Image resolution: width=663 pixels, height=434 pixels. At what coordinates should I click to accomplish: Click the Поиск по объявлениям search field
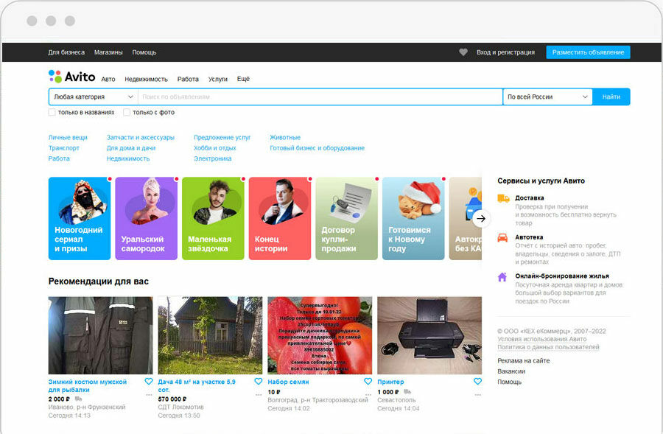(320, 97)
